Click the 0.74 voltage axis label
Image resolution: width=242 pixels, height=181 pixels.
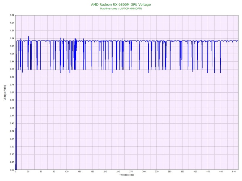click(12, 85)
